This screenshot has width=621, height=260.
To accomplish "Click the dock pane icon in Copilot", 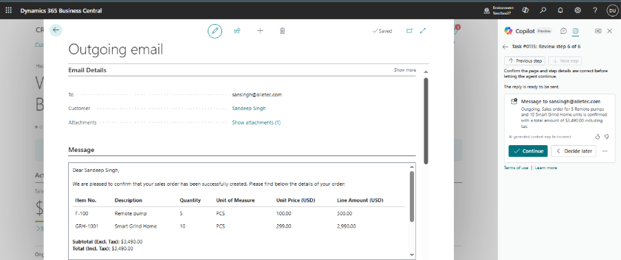I will 598,31.
